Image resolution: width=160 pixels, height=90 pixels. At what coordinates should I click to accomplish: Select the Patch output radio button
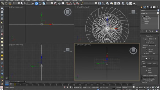[x=147, y=68]
